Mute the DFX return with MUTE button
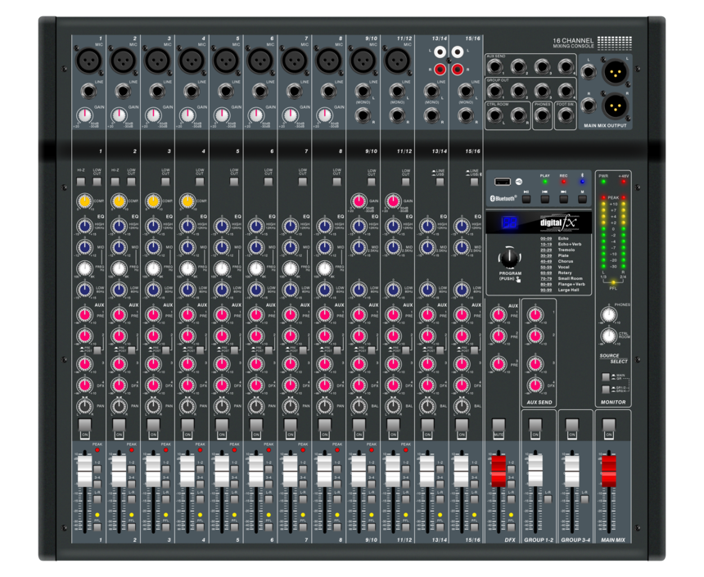Screen dimensions: 704x577 [499, 425]
